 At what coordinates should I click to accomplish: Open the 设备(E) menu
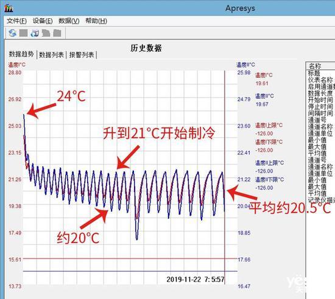pos(43,21)
